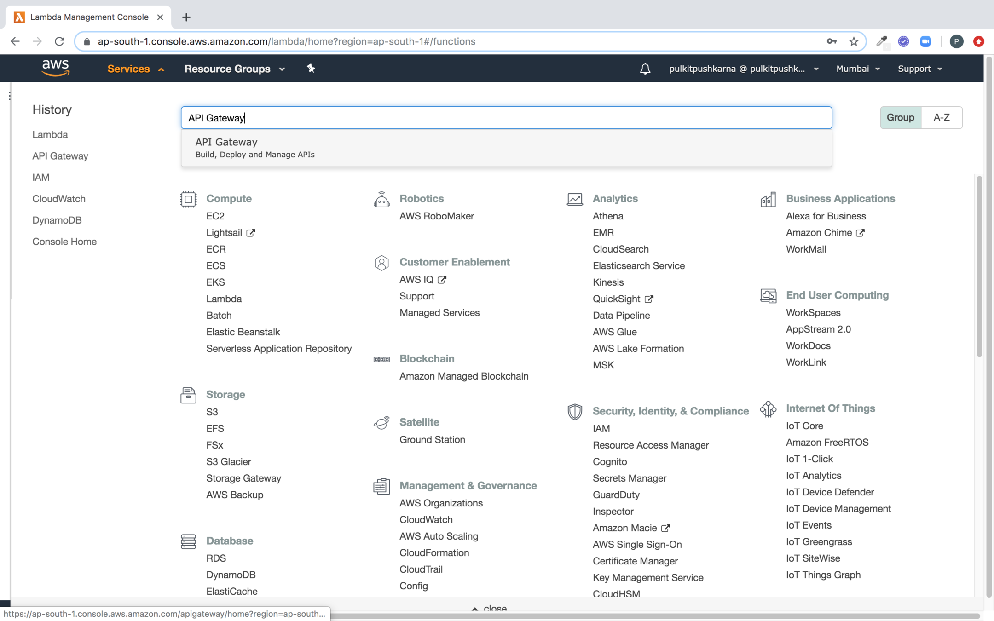Click the Compute category chip icon
The width and height of the screenshot is (994, 621).
188,199
